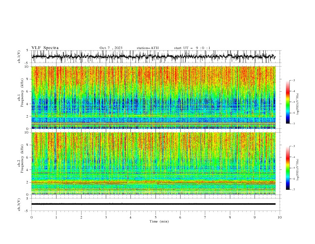Click the 'ch.1(V)' waveform axis label
Image resolution: width=315 pixels, height=244 pixels.
tap(19, 57)
